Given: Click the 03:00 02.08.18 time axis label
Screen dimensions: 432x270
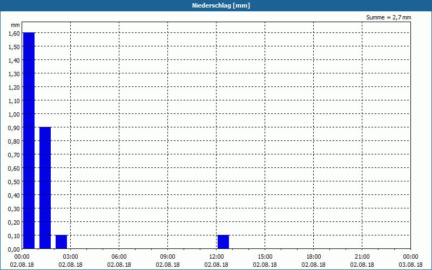Looking at the screenshot, I should [70, 261].
